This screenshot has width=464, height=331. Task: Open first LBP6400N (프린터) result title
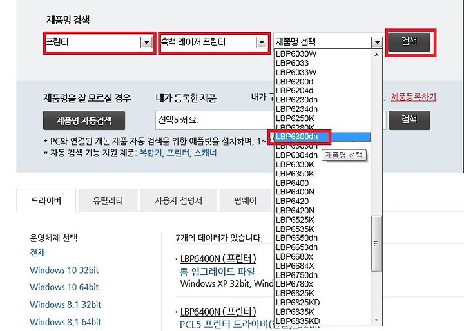pos(218,258)
